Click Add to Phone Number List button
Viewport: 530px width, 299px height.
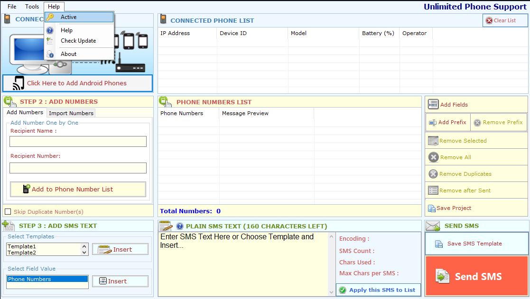pyautogui.click(x=78, y=189)
